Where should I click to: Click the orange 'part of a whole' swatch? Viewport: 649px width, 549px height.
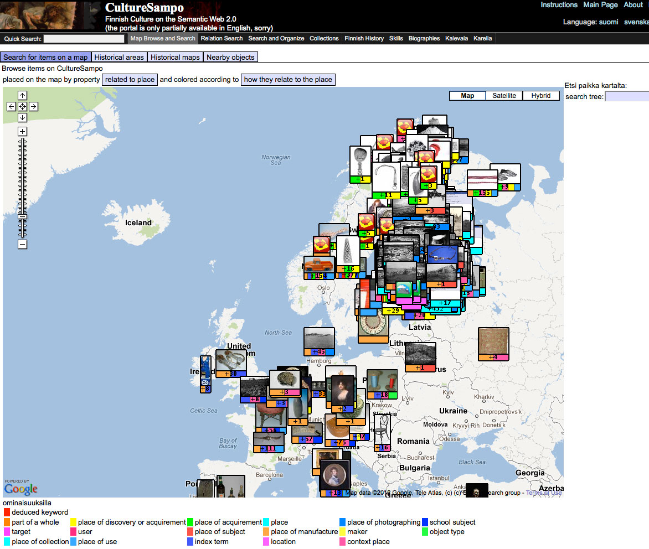[7, 522]
